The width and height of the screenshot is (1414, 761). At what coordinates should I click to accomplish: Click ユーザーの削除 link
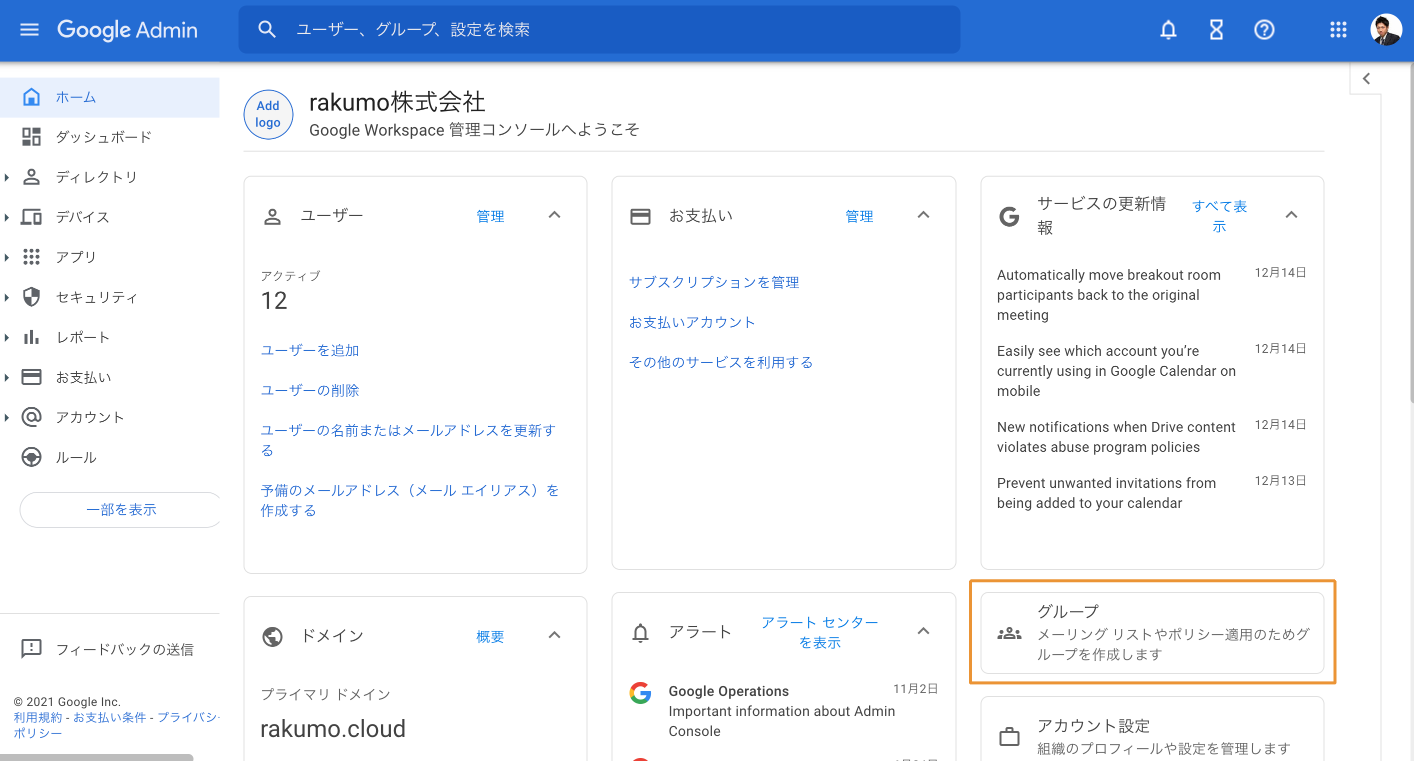pyautogui.click(x=309, y=390)
